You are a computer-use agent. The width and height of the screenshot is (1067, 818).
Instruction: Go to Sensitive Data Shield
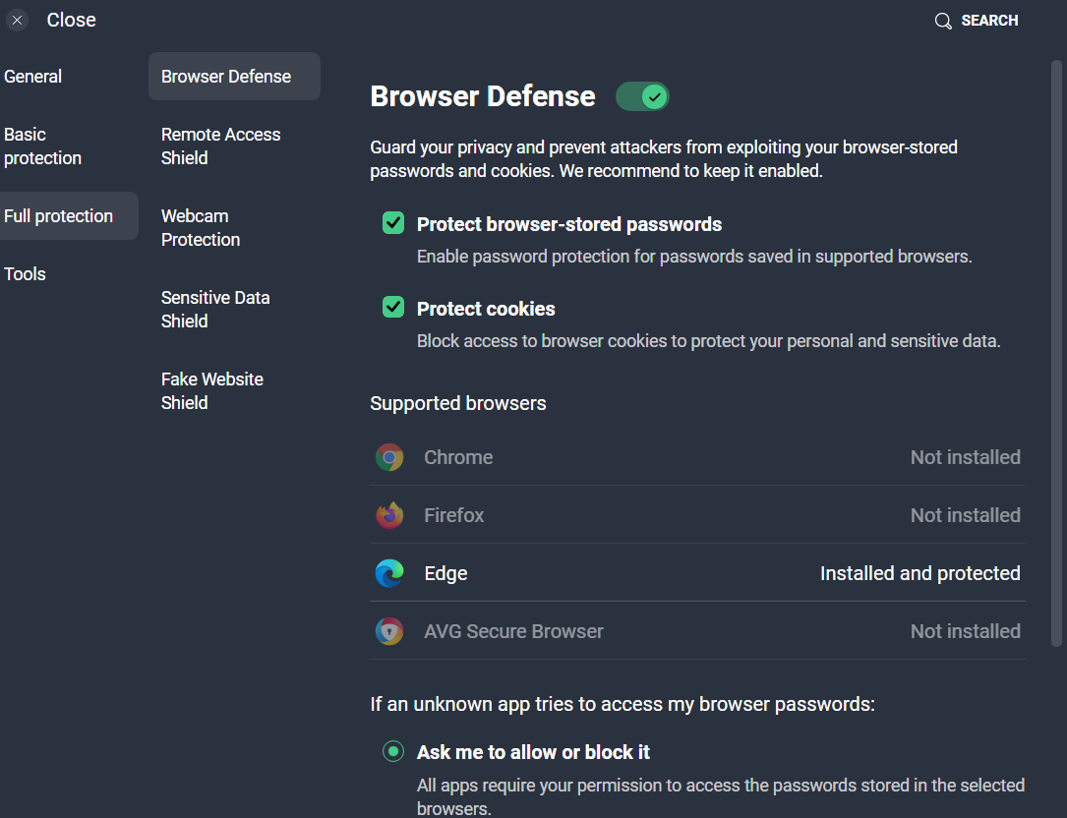(215, 310)
